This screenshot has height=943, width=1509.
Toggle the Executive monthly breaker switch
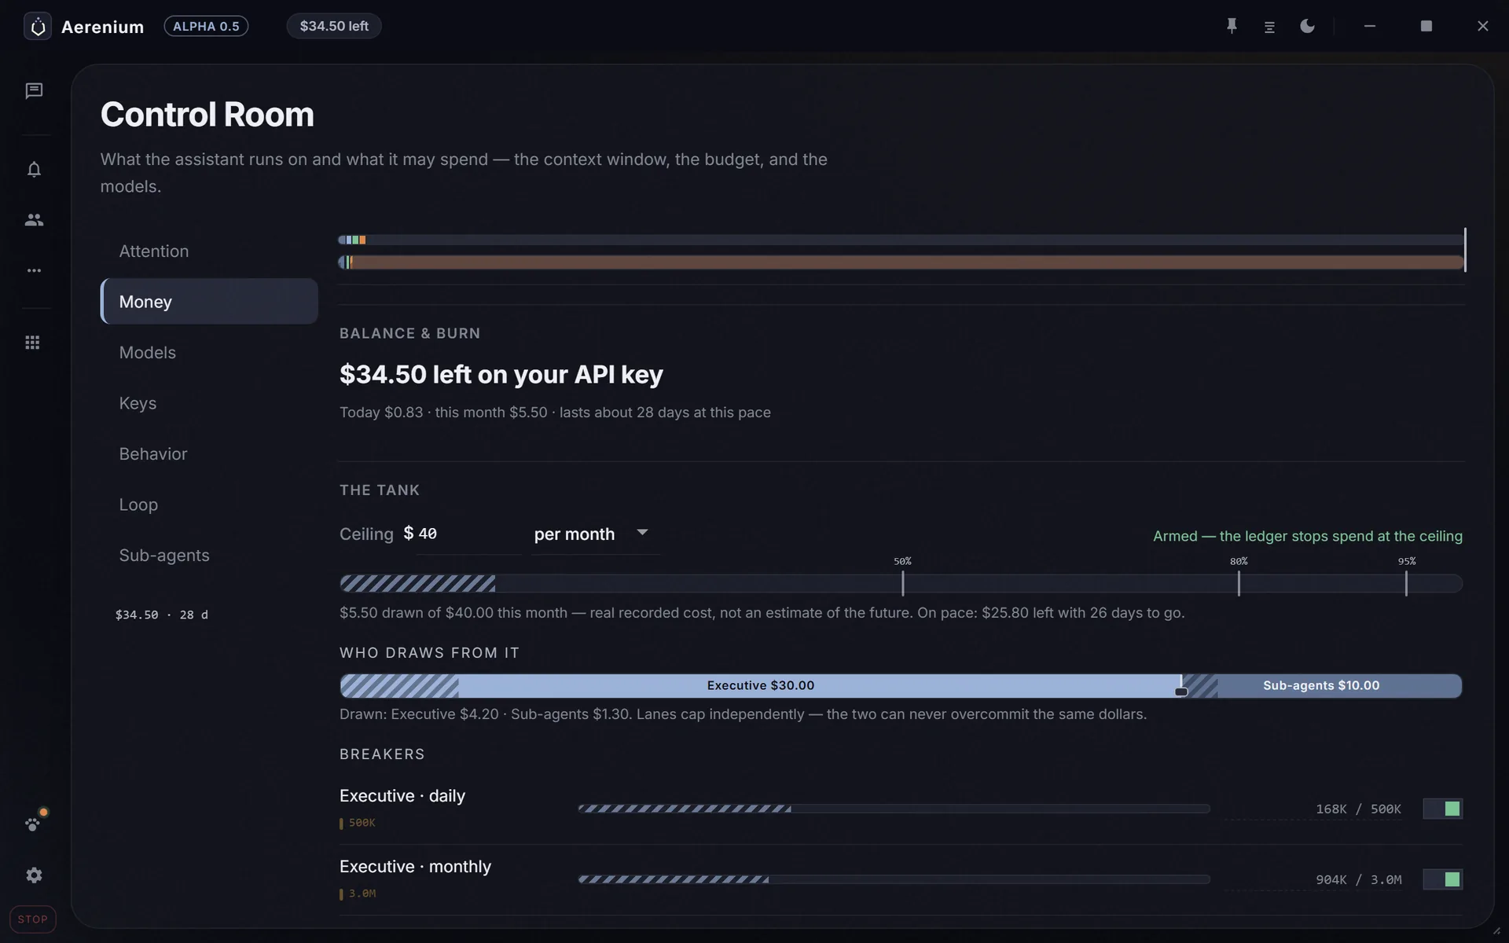(1443, 879)
